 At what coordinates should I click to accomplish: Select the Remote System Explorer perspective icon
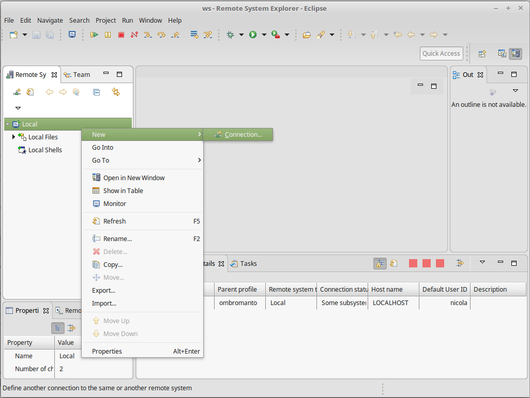(x=516, y=54)
